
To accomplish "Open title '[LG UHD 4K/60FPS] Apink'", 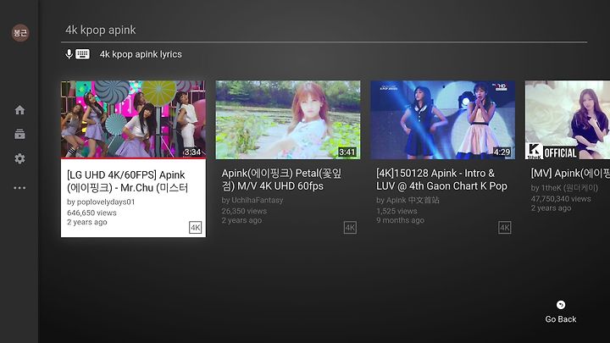I will [128, 181].
